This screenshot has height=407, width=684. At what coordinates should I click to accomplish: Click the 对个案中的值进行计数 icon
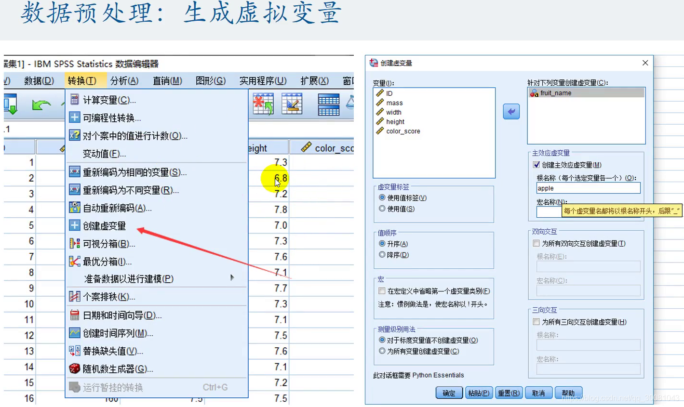click(74, 135)
